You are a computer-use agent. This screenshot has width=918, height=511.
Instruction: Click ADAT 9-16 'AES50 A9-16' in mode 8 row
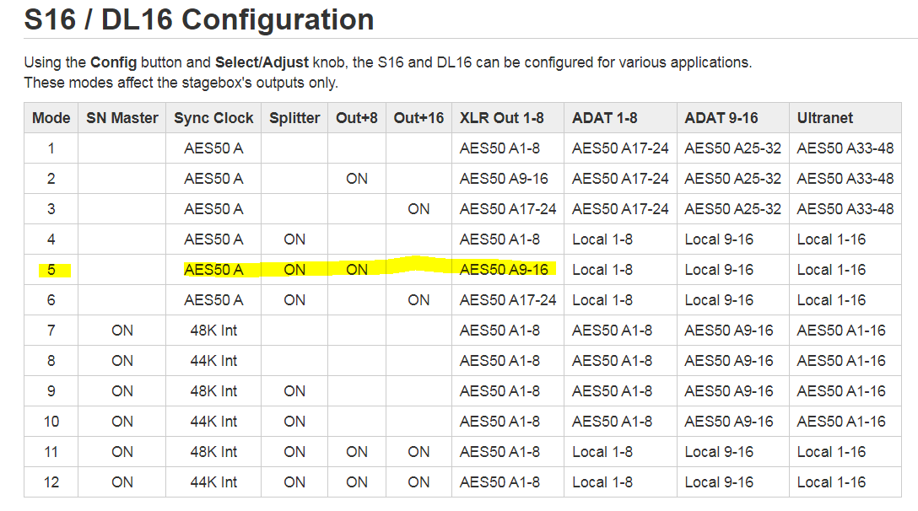[729, 361]
